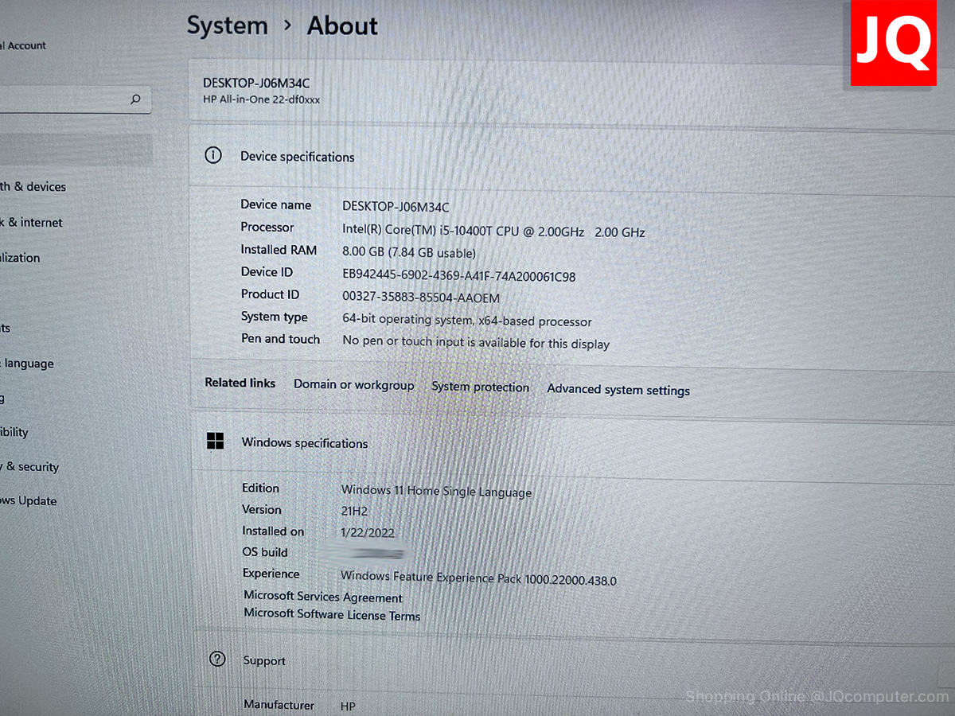Select the Product ID value 00327-35883-85504-AAOEM
Image resolution: width=955 pixels, height=716 pixels.
pos(421,298)
